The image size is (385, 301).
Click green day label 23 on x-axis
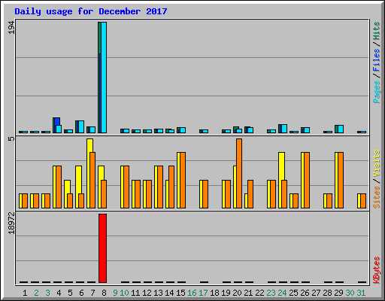271,293
